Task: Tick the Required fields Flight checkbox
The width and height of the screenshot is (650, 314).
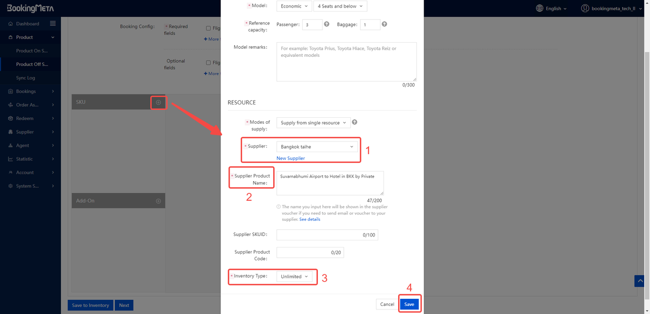Action: tap(208, 28)
